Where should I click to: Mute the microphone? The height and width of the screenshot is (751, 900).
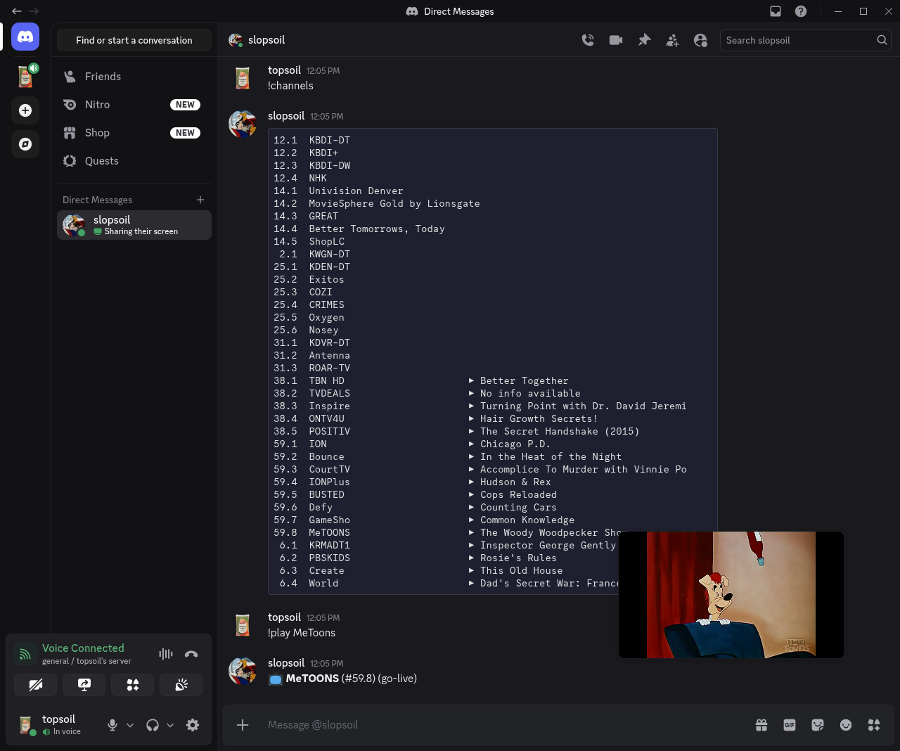coord(112,725)
